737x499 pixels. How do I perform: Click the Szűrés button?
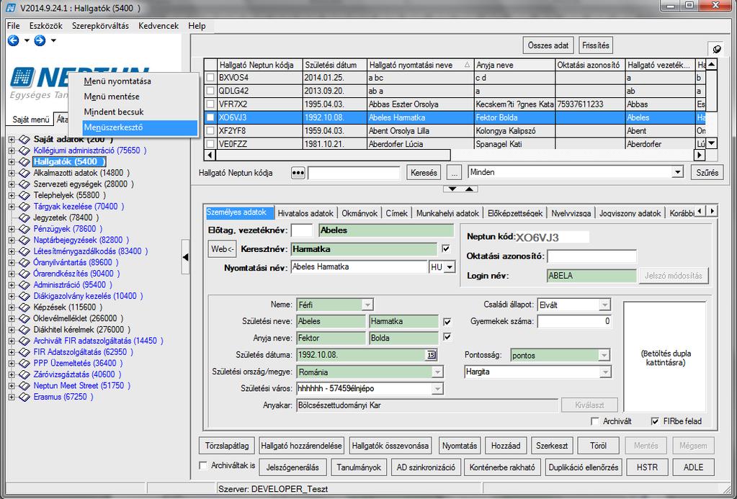(707, 173)
